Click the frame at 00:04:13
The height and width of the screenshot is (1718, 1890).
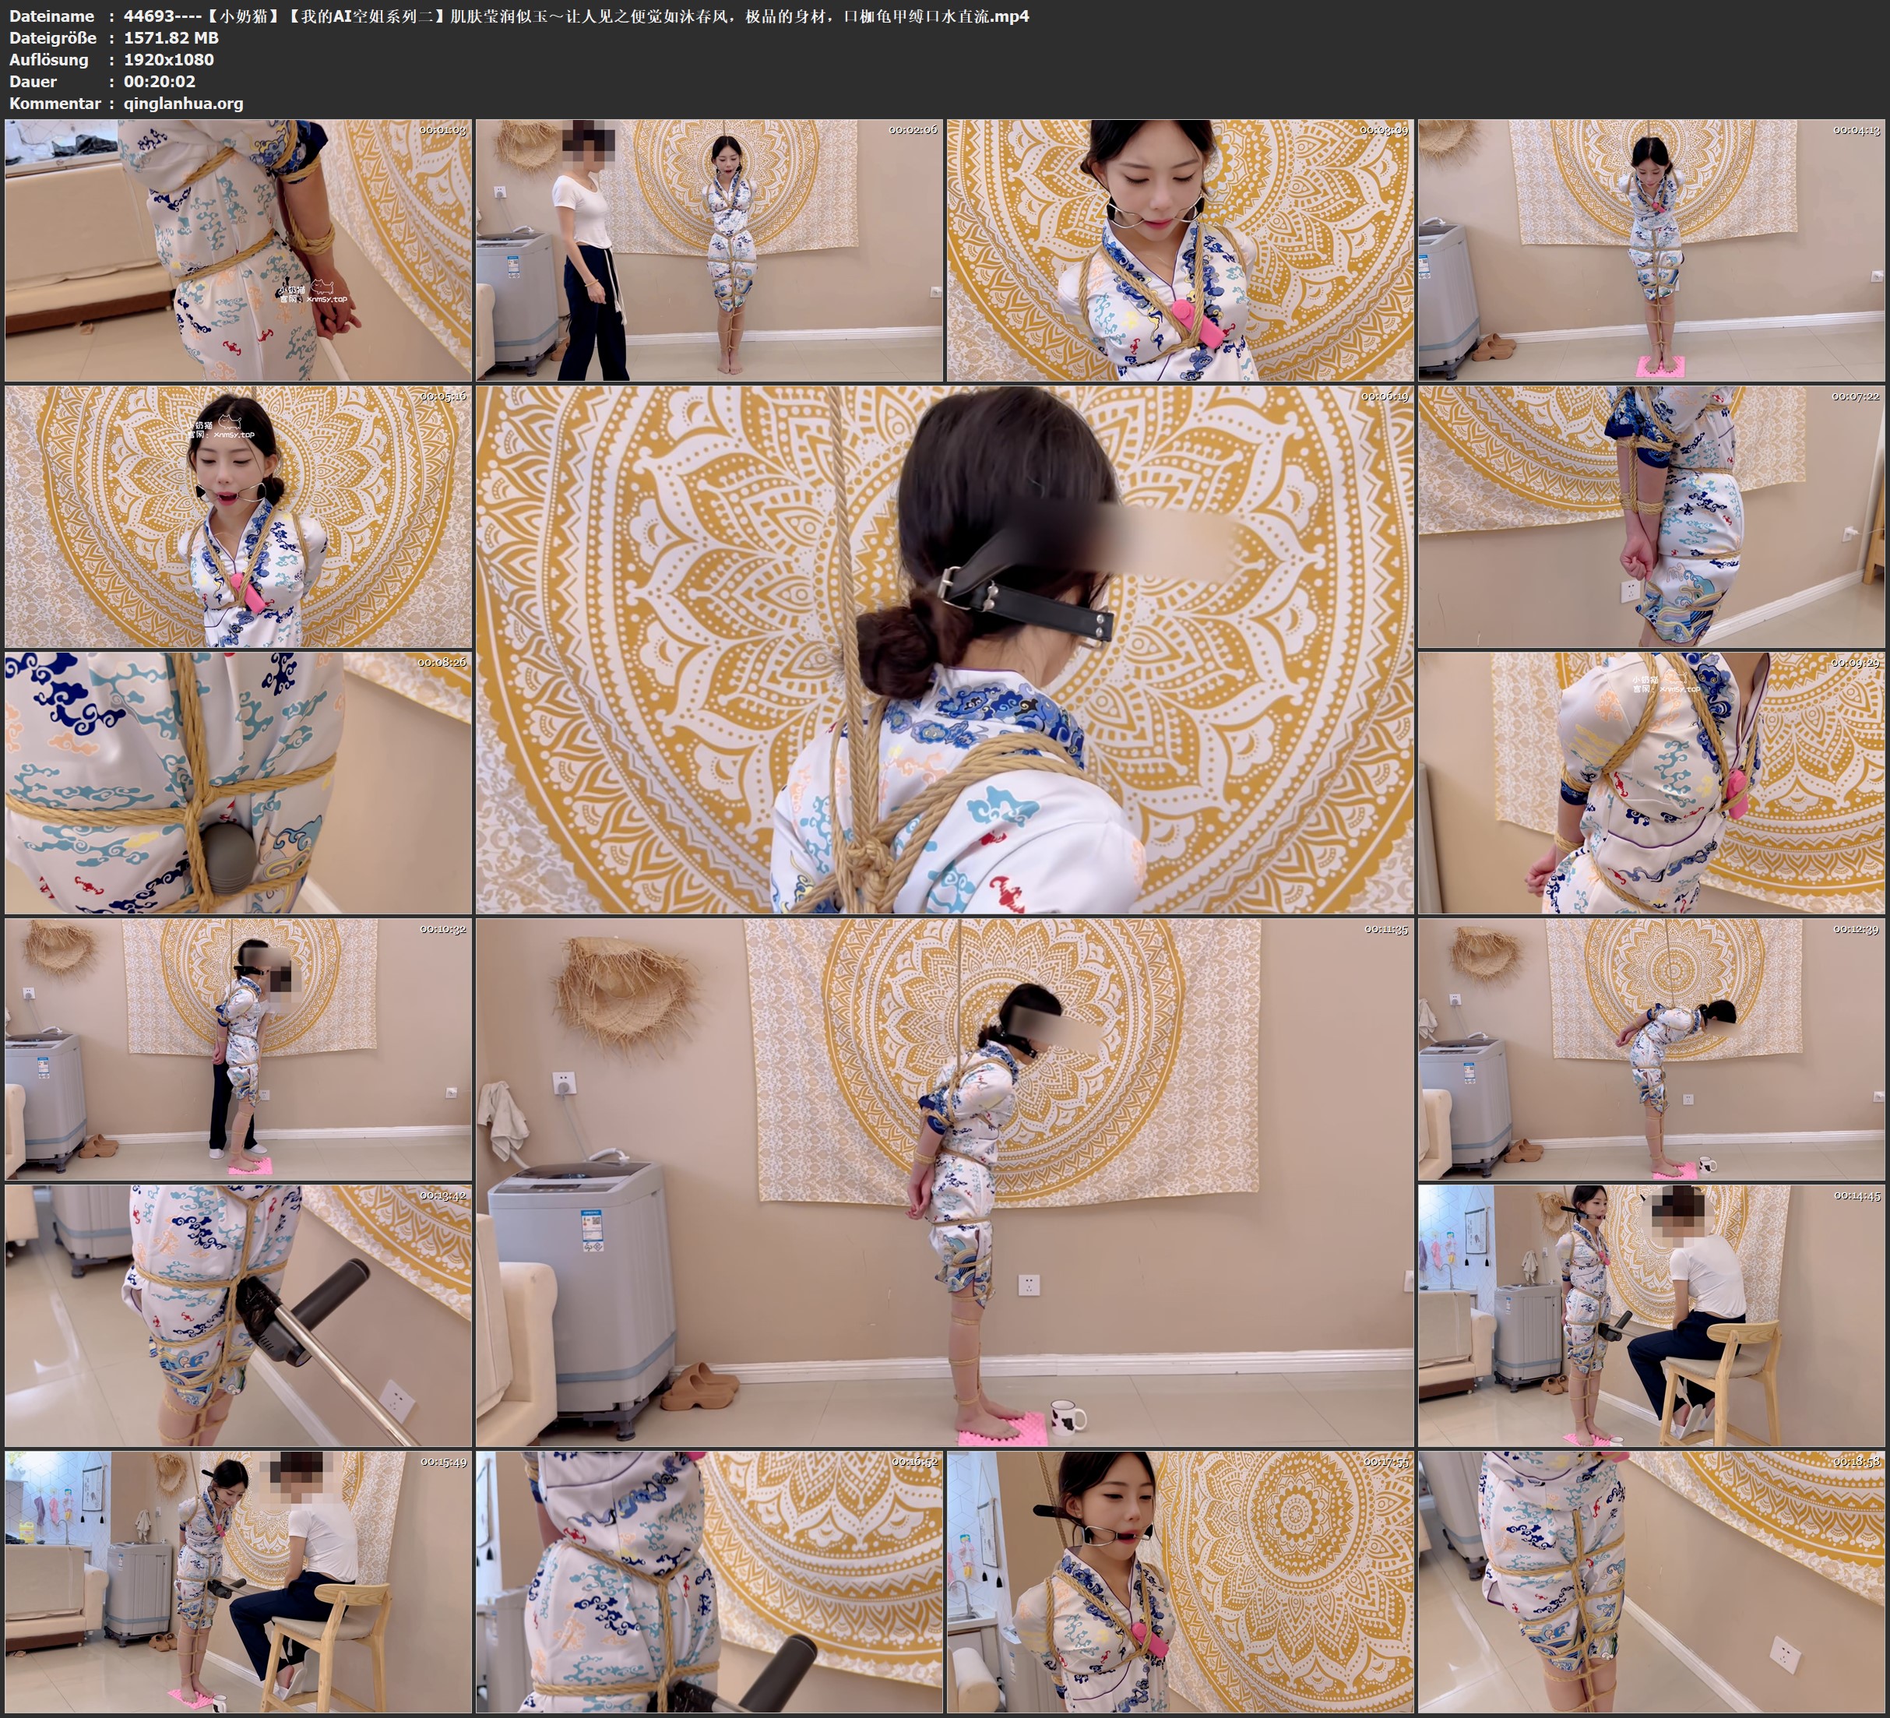tap(1651, 249)
